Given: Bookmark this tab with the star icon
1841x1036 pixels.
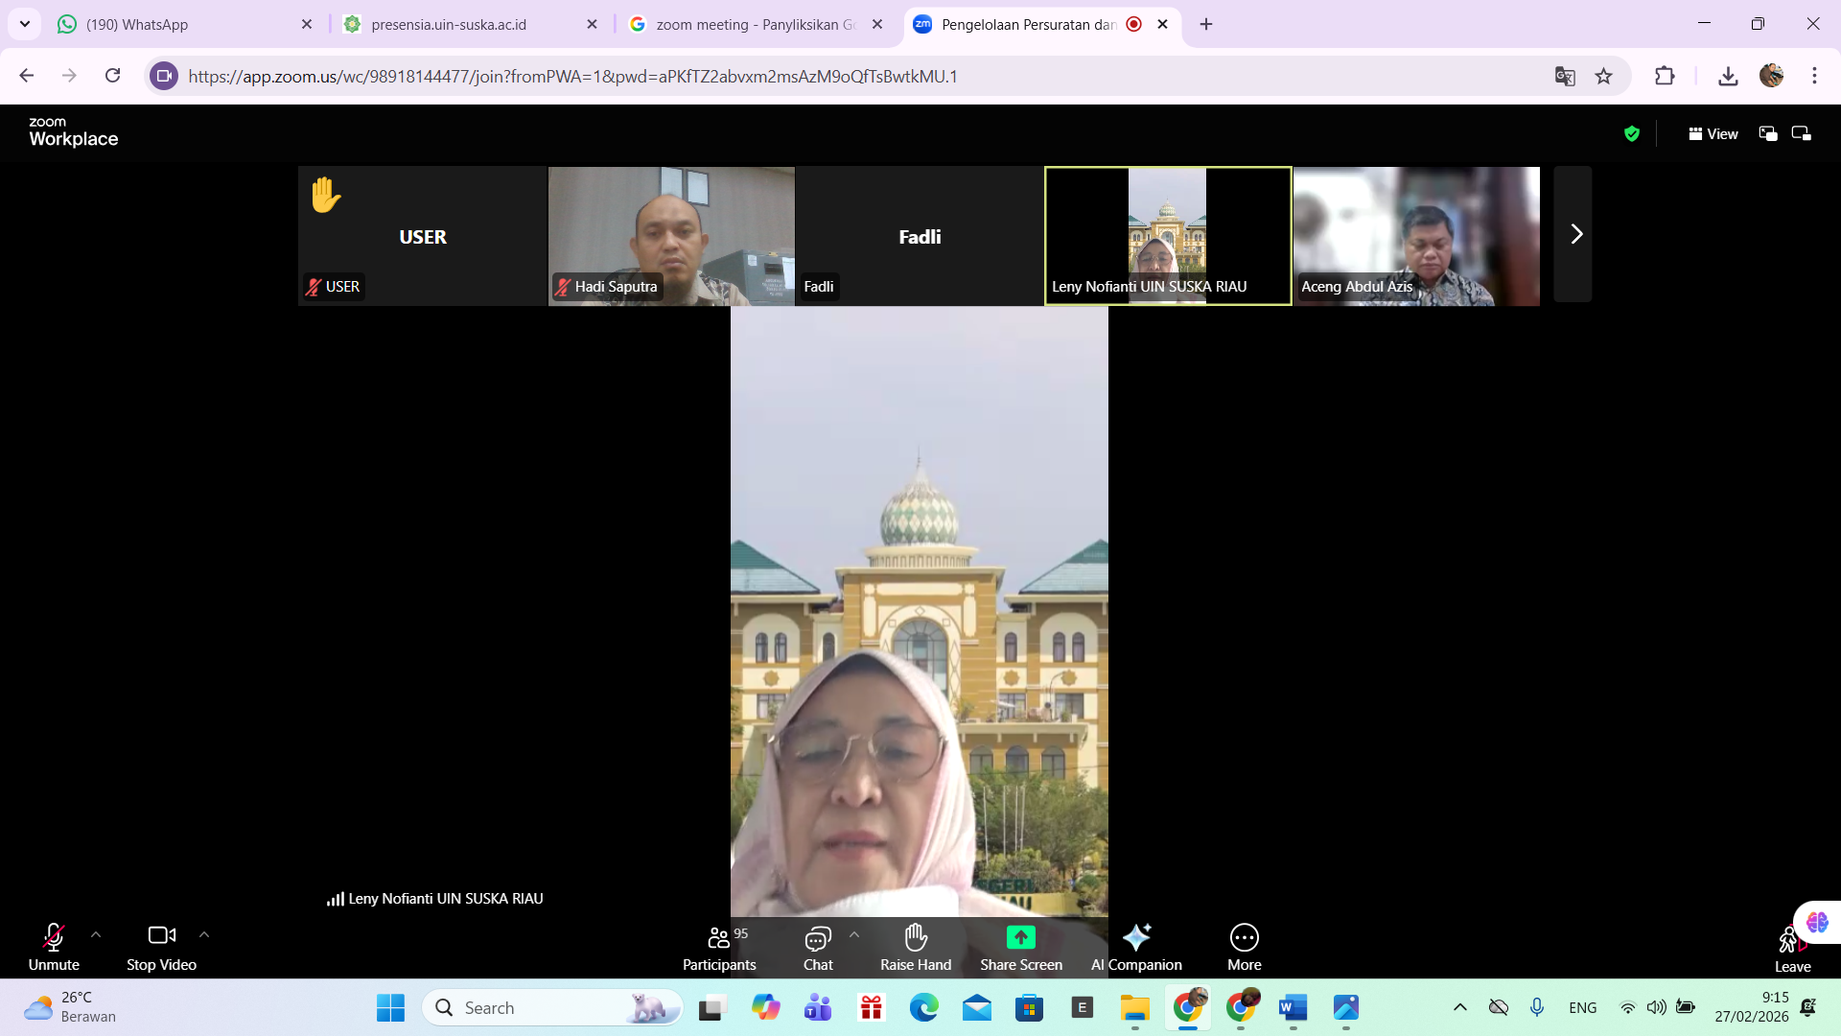Looking at the screenshot, I should 1603,77.
